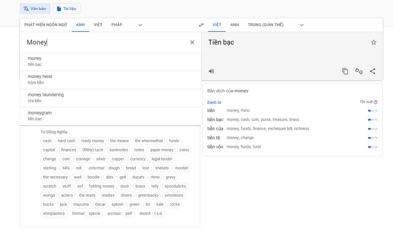Screen dimensions: 393x229
Task: Click 'treasure' in tiền bạc row
Action: coord(280,120)
